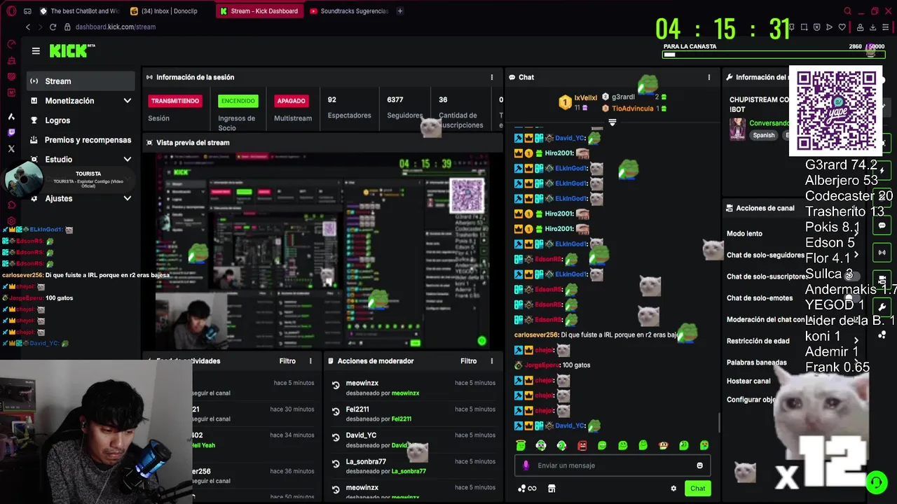Click the stream preview thumbnail
The image size is (897, 504).
322,251
